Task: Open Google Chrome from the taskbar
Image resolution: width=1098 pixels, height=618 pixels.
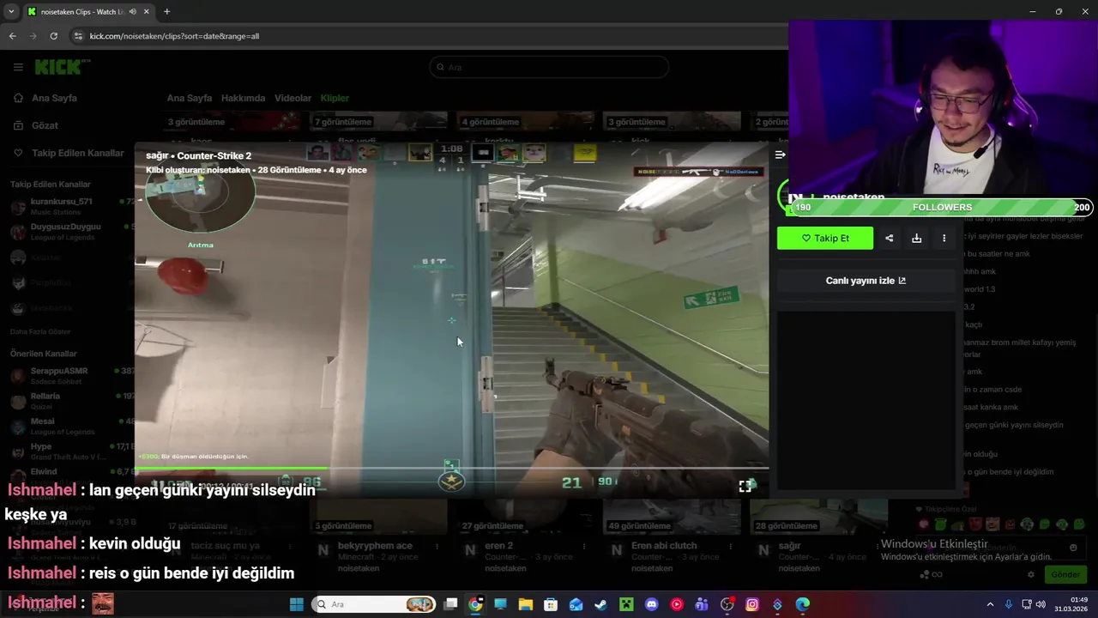Action: point(475,604)
